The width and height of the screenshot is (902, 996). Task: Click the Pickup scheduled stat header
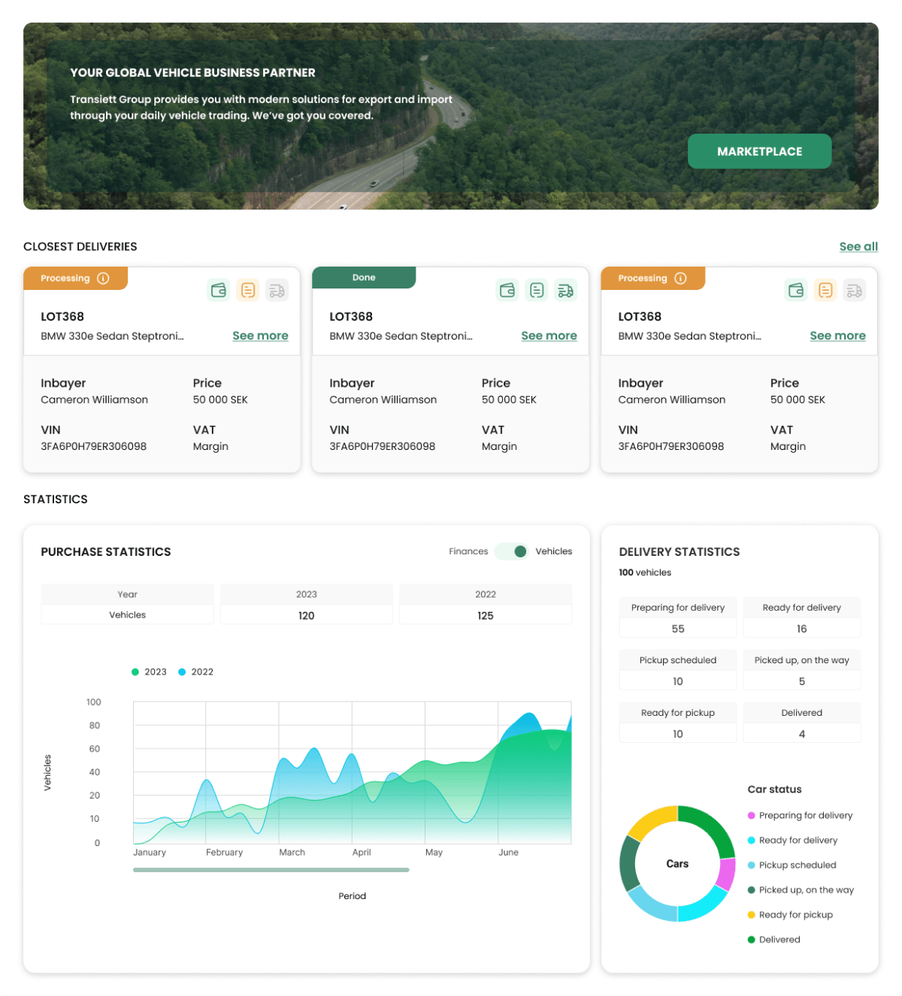tap(678, 660)
